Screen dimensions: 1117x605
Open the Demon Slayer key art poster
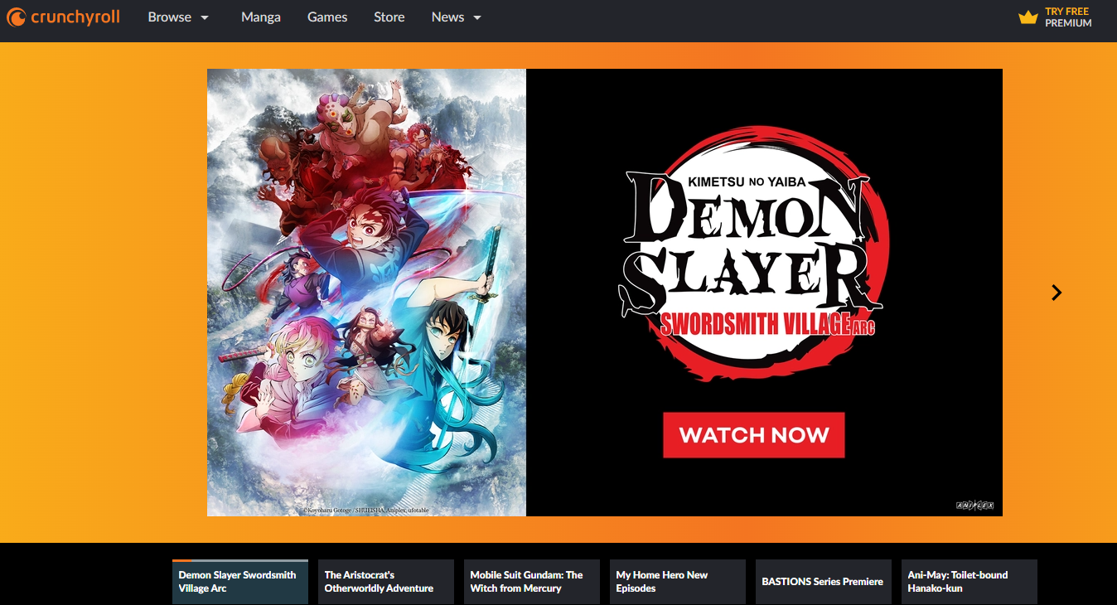[366, 293]
